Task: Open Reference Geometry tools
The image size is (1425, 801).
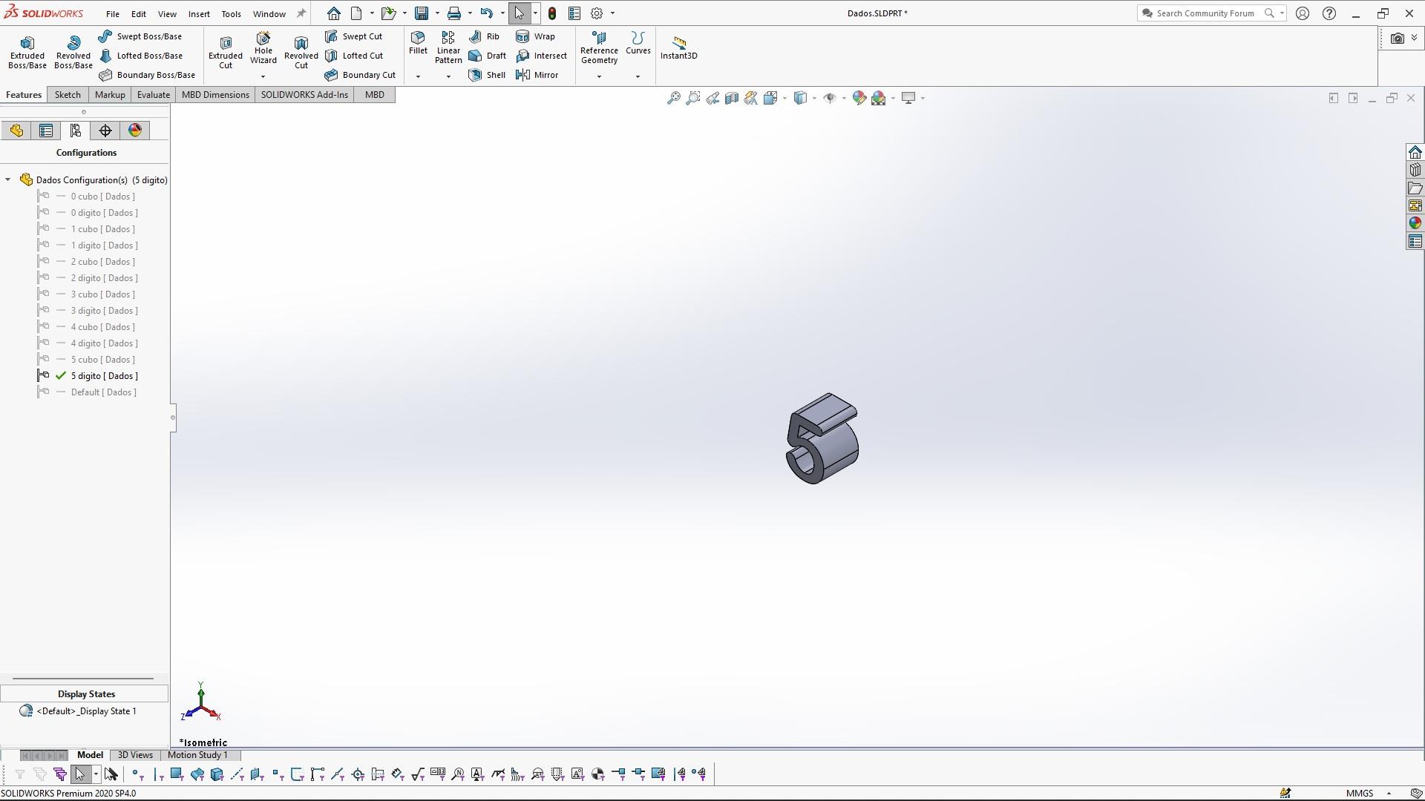Action: [599, 48]
